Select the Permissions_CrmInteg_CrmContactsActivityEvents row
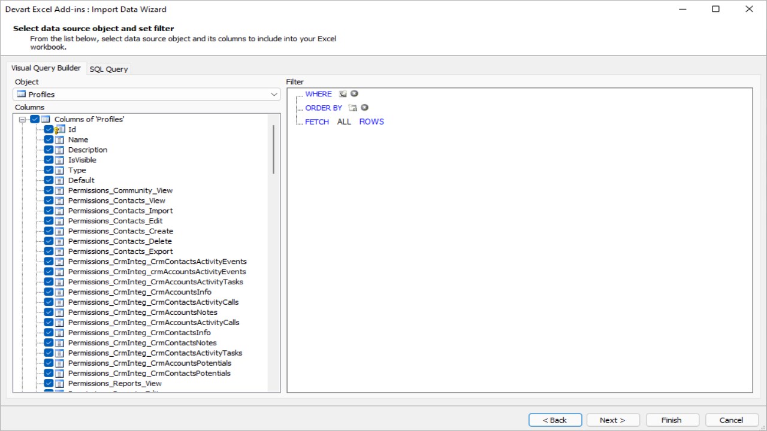This screenshot has width=767, height=431. 158,262
